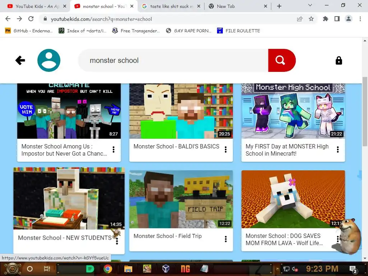
Task: Open My FIRST Day at MONSTER High title
Action: click(x=287, y=150)
